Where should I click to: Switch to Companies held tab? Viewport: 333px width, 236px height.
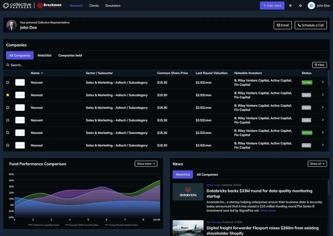[x=70, y=55]
